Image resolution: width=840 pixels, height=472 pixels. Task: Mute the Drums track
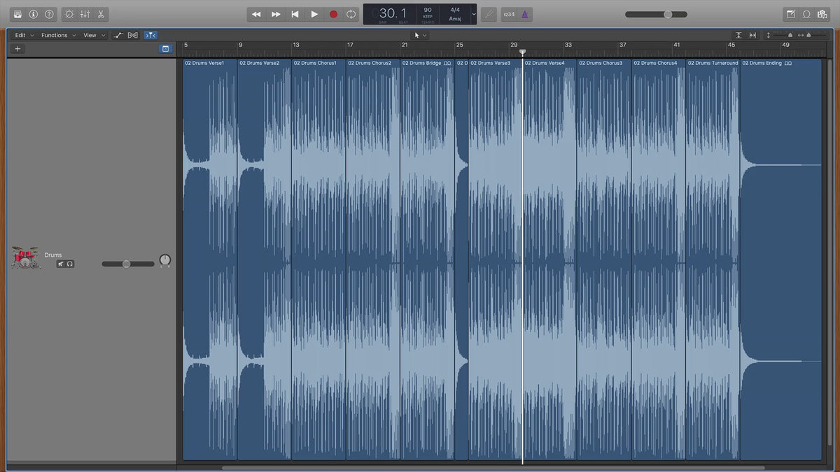(61, 264)
